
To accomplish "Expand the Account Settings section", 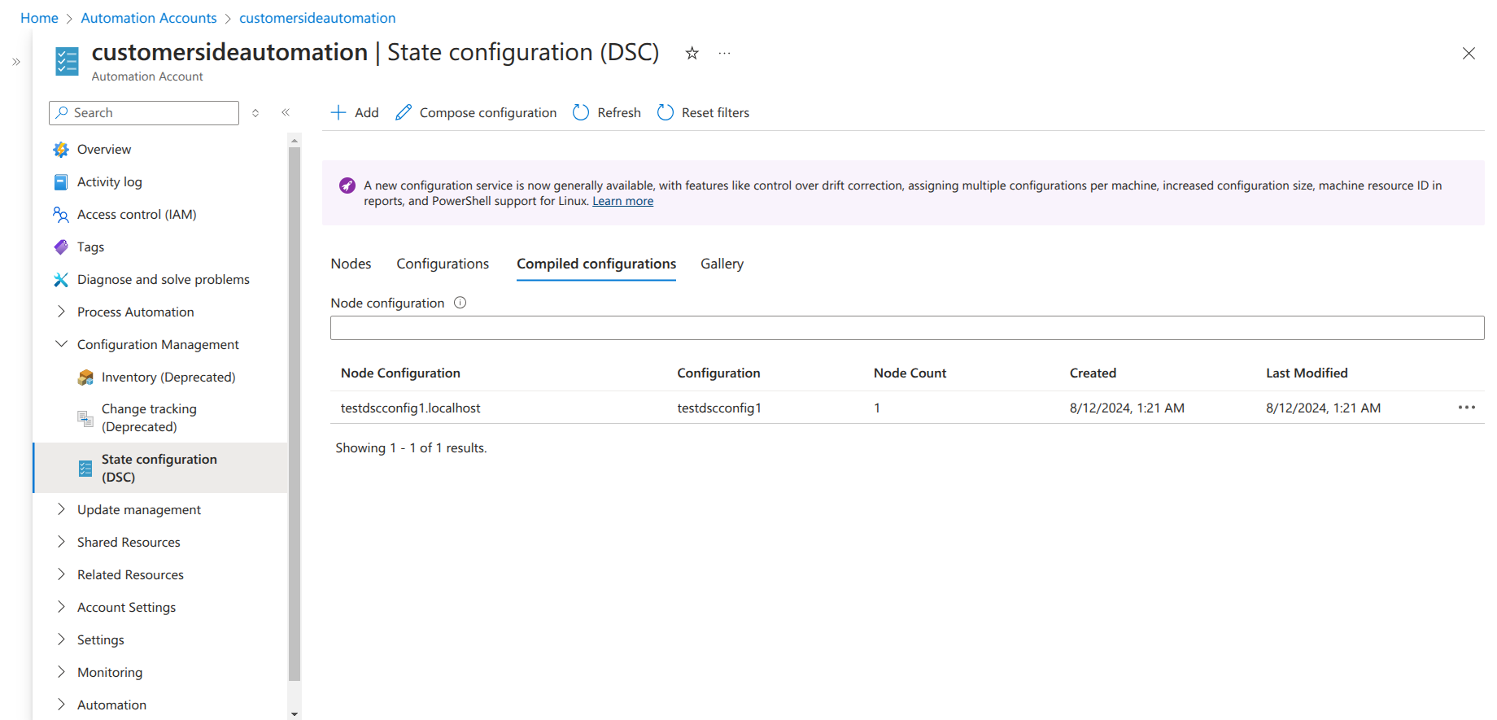I will (x=61, y=607).
